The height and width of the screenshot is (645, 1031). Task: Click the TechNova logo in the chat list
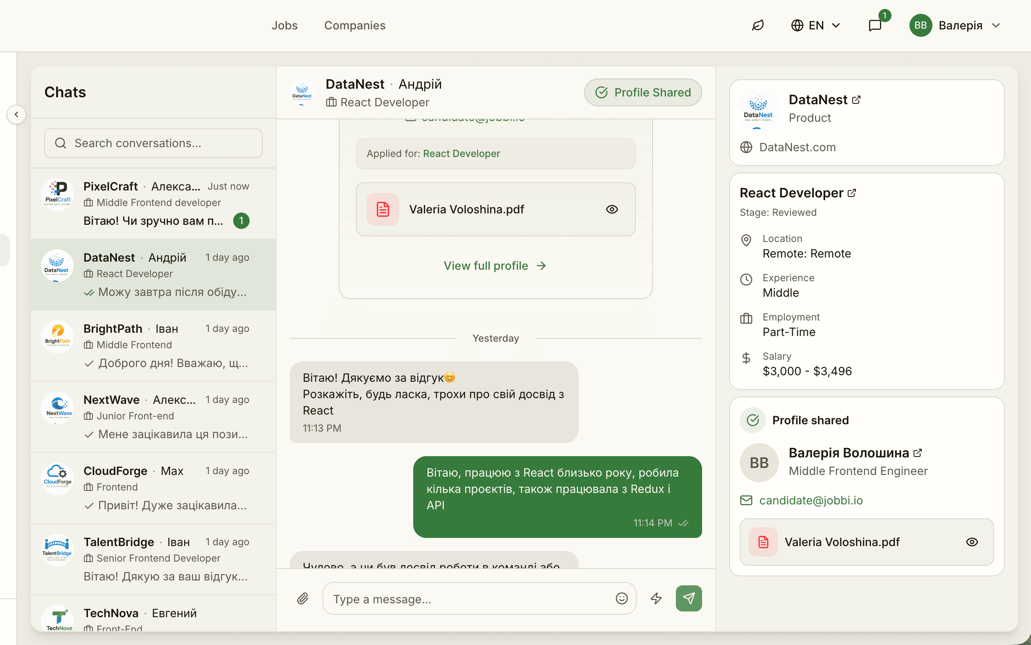coord(57,618)
